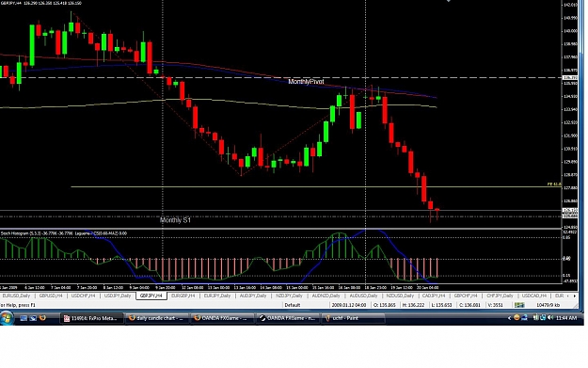The height and width of the screenshot is (368, 588).
Task: Click the volume value V: 3551
Action: 495,305
